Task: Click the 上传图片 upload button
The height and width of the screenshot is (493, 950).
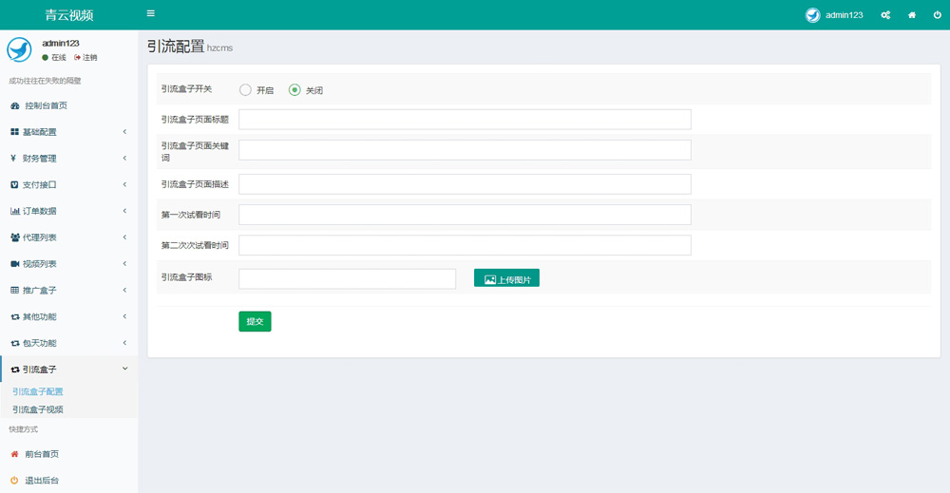Action: pyautogui.click(x=506, y=278)
